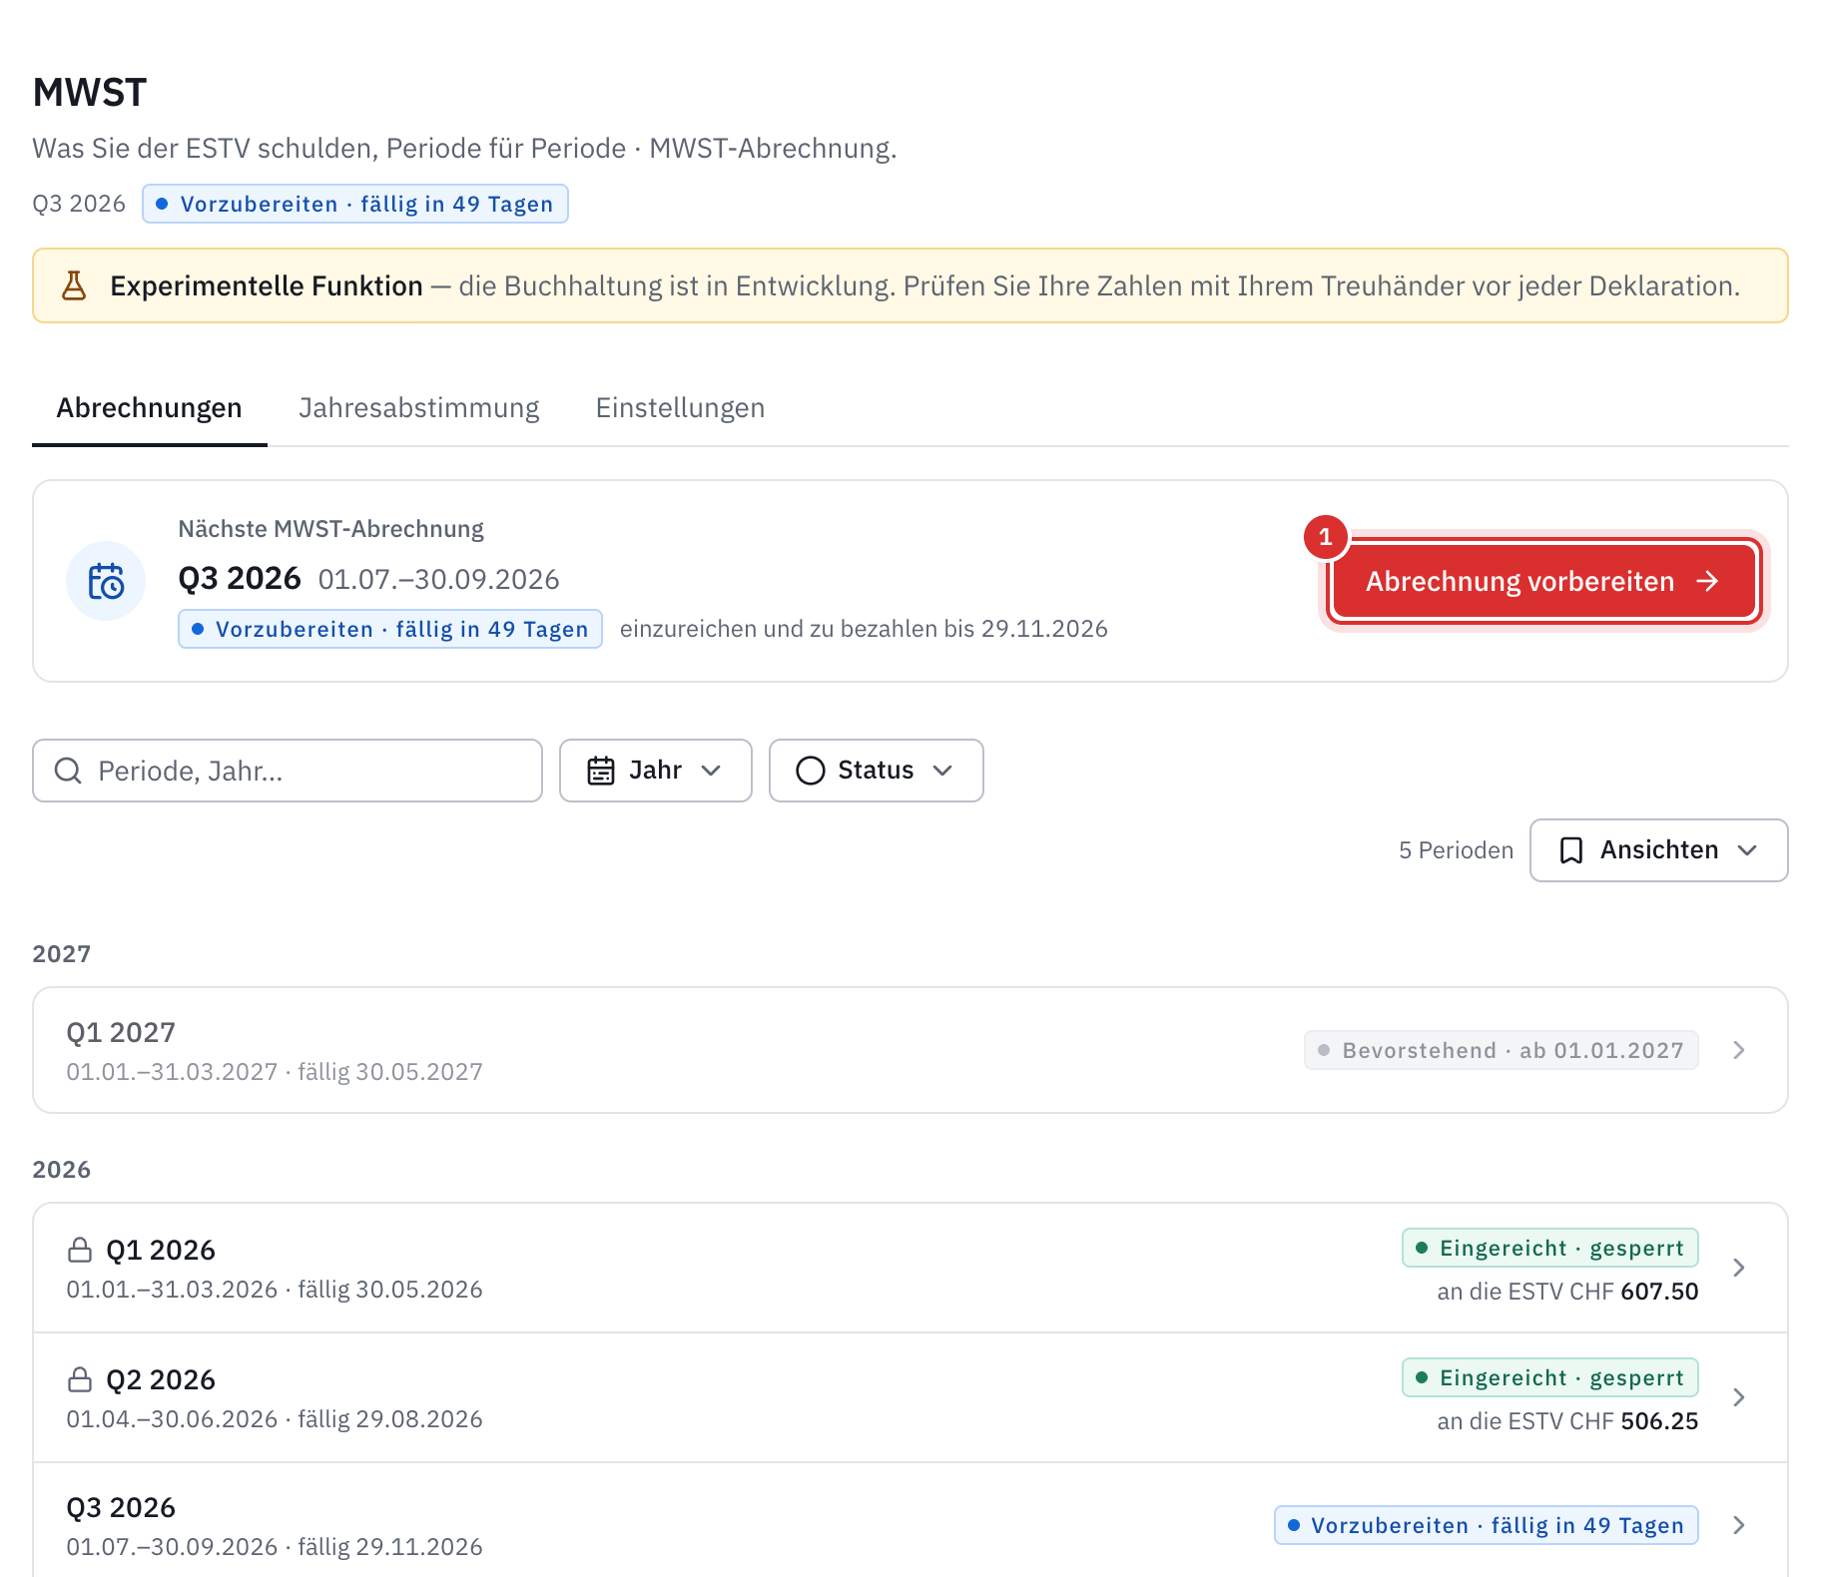Open the Einstellungen tab
1821x1577 pixels.
680,408
